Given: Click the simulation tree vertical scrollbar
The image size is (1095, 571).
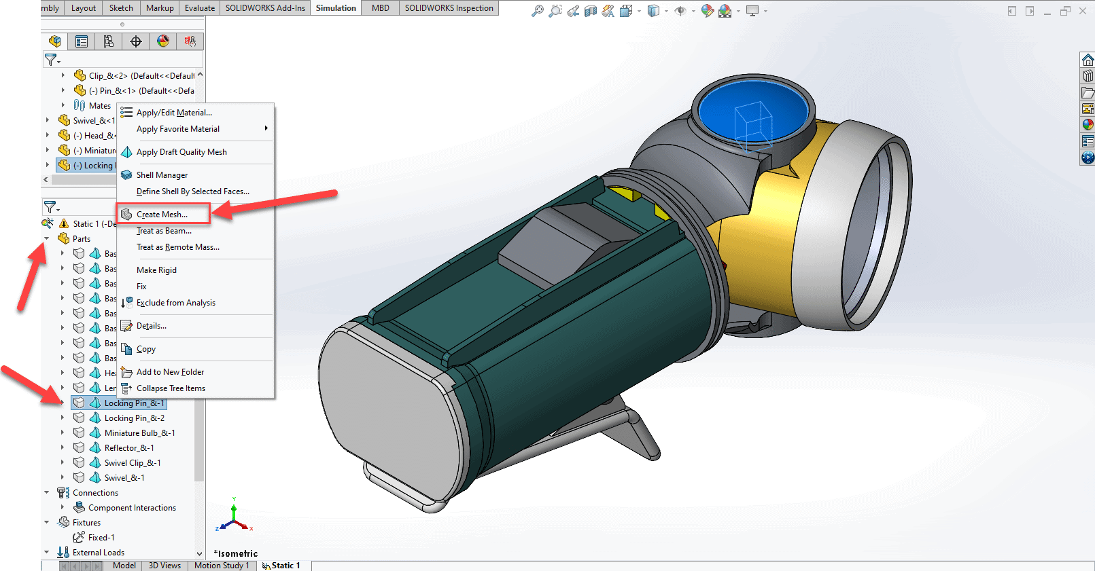Looking at the screenshot, I should (199, 441).
